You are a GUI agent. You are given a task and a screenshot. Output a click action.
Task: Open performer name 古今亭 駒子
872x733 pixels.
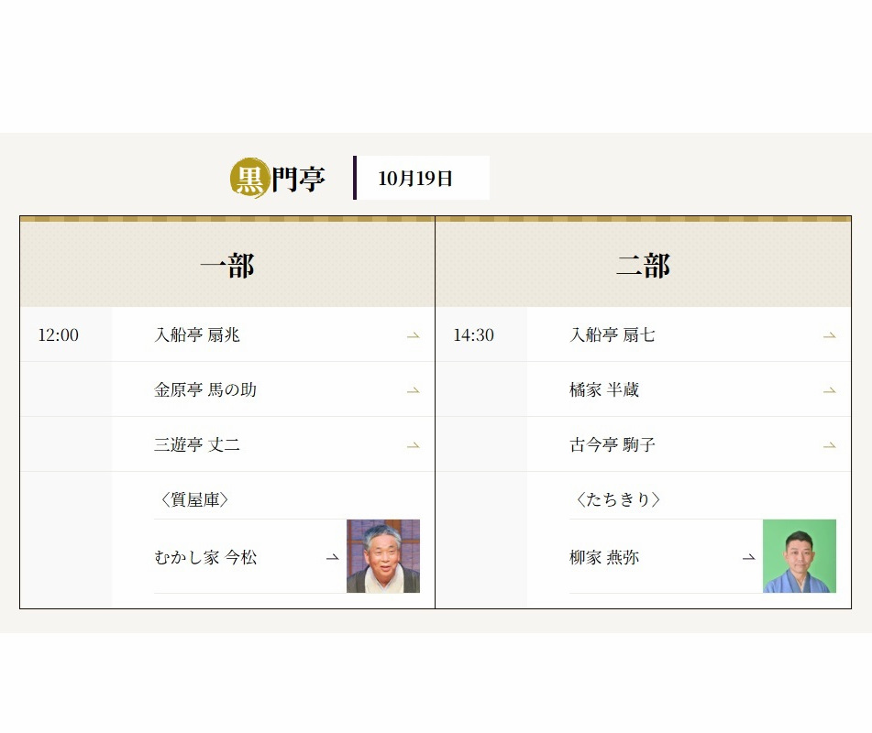(x=613, y=445)
